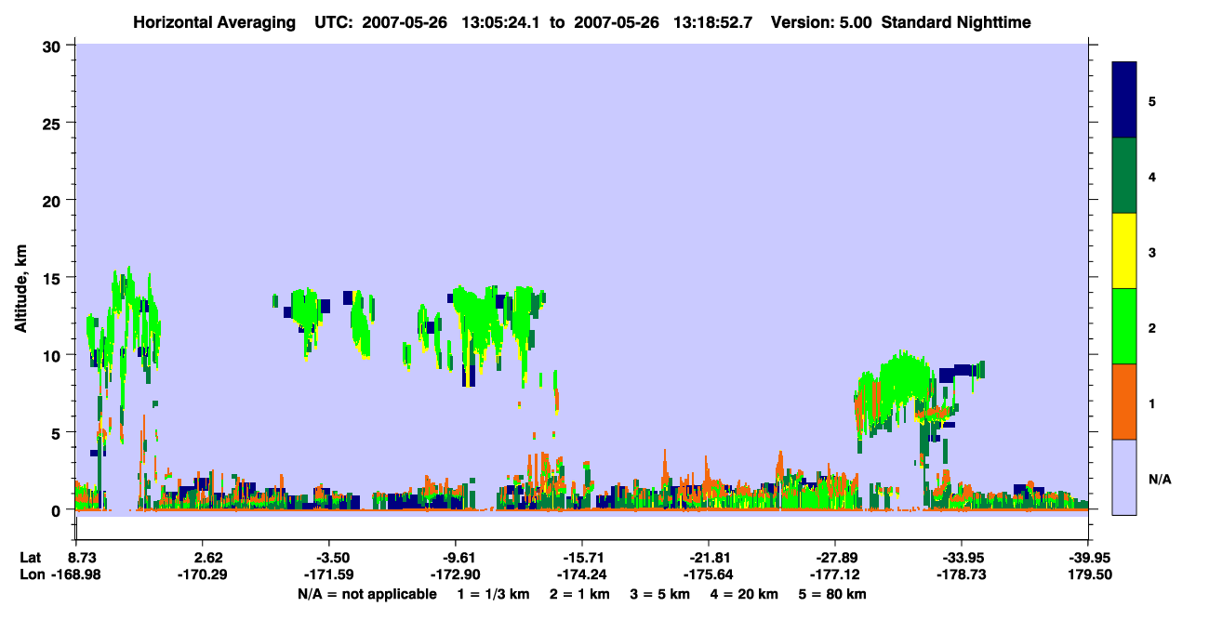Screen dimensions: 1209x620
Task: Click the colorbar label '1'
Action: click(1152, 403)
